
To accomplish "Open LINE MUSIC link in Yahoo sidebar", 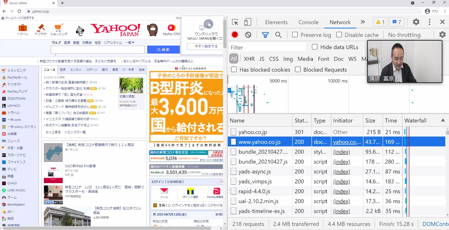I will 16,190.
